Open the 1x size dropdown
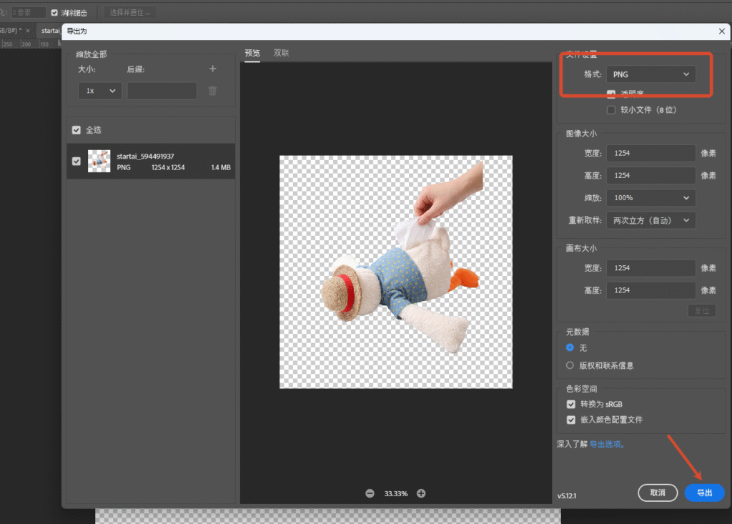Viewport: 732px width, 524px height. 100,91
